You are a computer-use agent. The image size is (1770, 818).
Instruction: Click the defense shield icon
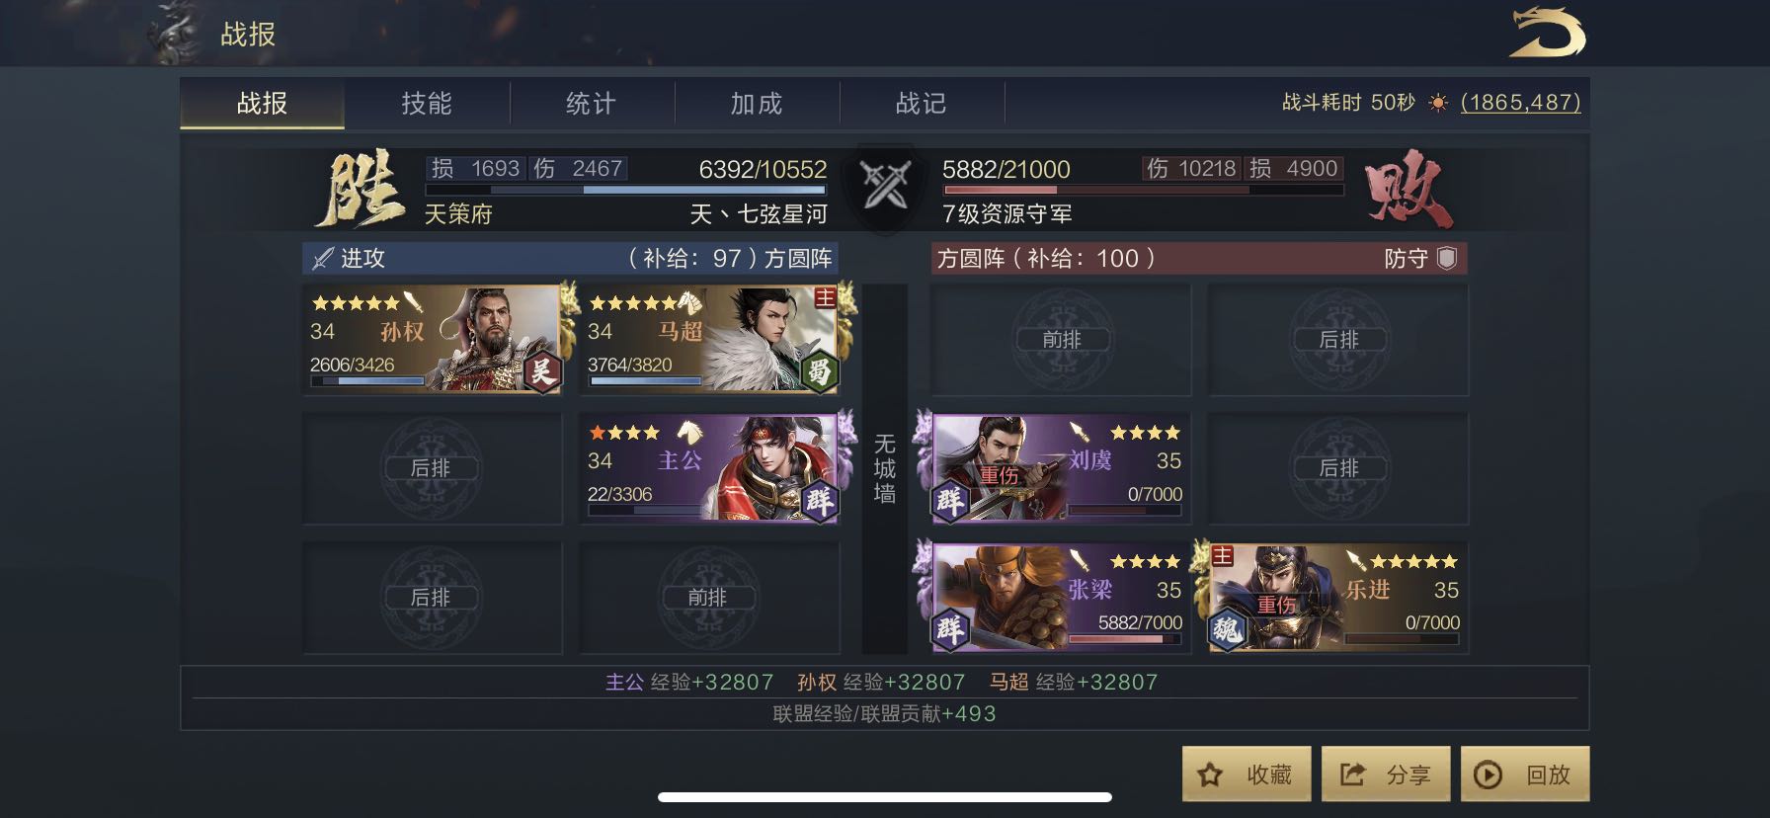(x=1447, y=259)
